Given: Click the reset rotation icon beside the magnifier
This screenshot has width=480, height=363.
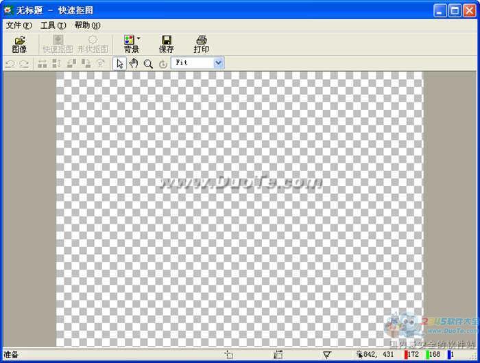Looking at the screenshot, I should (163, 63).
